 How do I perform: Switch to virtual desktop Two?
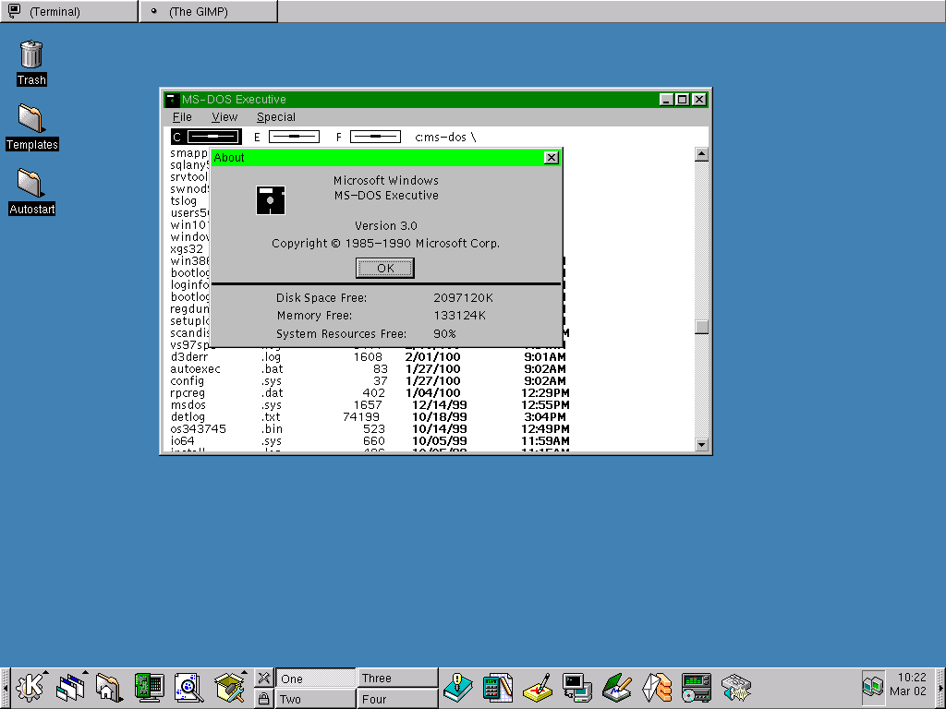316,699
